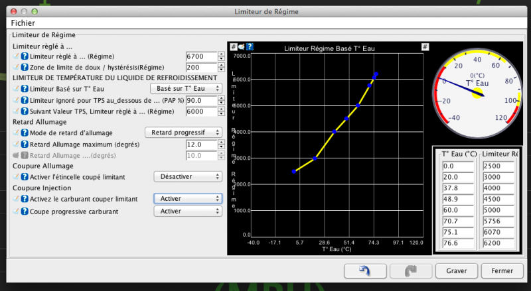
Task: Open the Basé sur T° Eau dropdown
Action: tap(186, 89)
